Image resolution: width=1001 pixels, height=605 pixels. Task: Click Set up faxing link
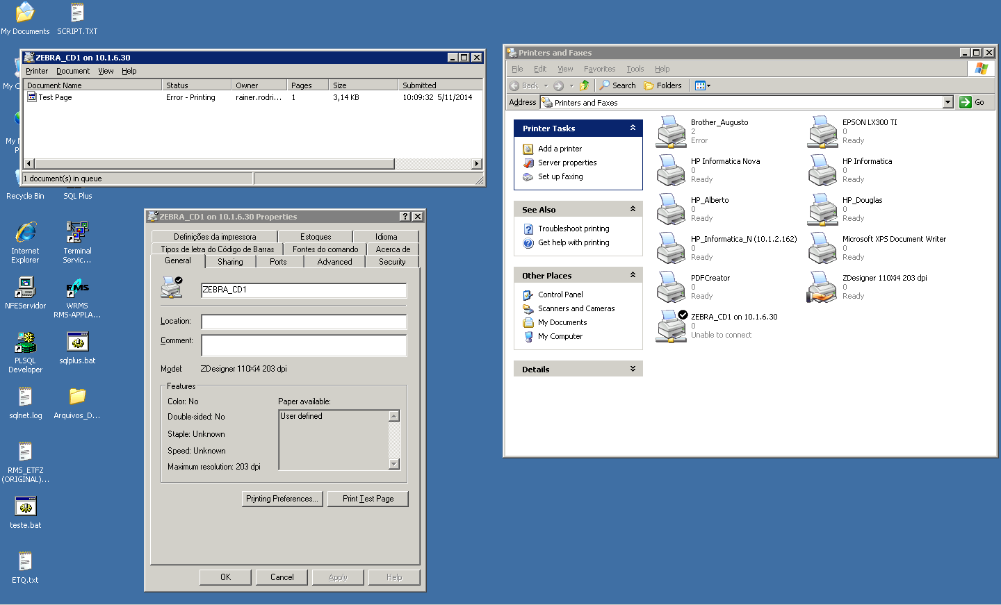click(x=560, y=176)
